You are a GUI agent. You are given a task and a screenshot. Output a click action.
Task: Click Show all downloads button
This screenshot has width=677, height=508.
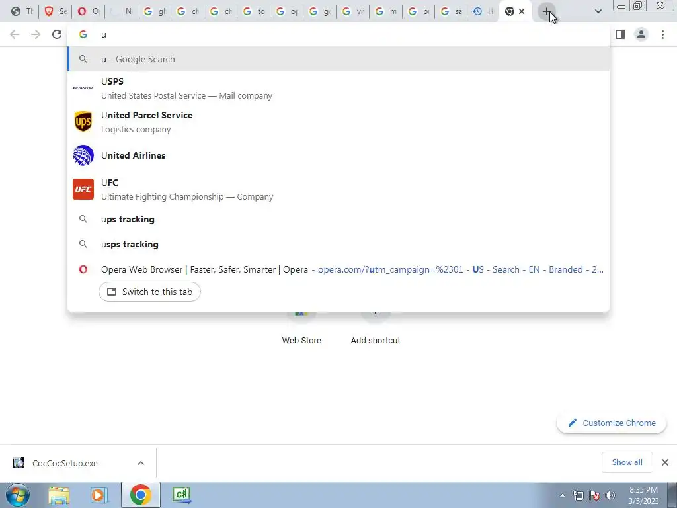[627, 462]
